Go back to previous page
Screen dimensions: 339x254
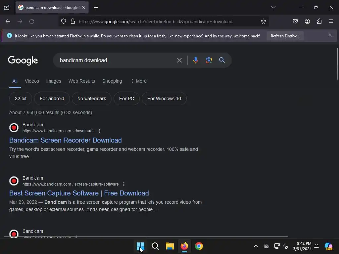click(x=8, y=21)
